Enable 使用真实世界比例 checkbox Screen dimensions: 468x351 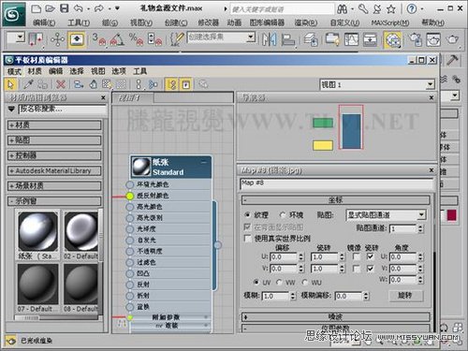(247, 239)
